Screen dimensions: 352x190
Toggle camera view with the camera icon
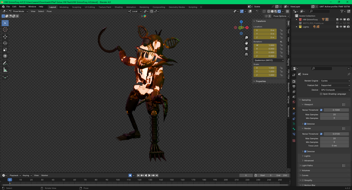[247, 49]
